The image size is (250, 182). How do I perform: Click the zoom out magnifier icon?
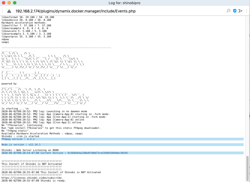tap(228, 11)
